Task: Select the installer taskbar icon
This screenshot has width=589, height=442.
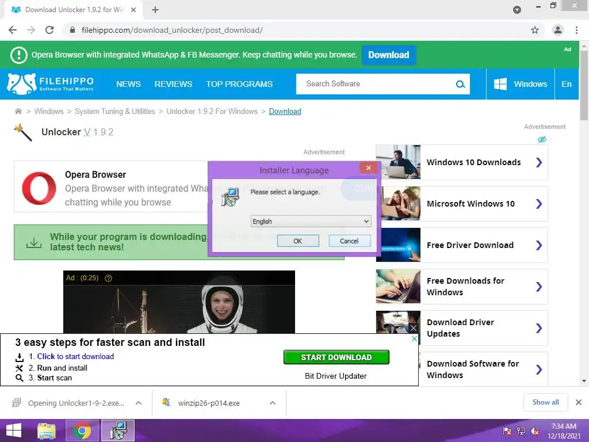Action: coord(118,430)
